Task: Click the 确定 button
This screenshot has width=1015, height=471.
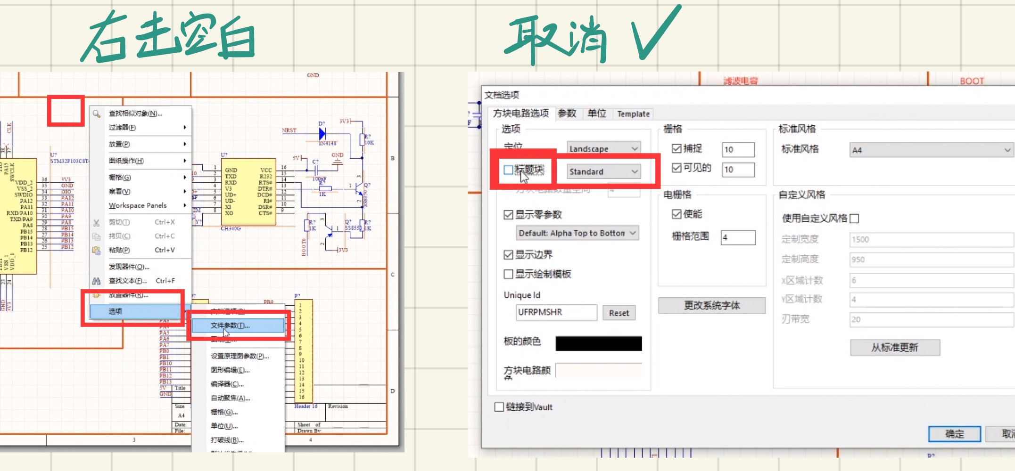Action: [955, 434]
